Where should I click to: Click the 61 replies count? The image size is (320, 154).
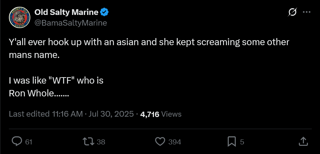coord(29,142)
